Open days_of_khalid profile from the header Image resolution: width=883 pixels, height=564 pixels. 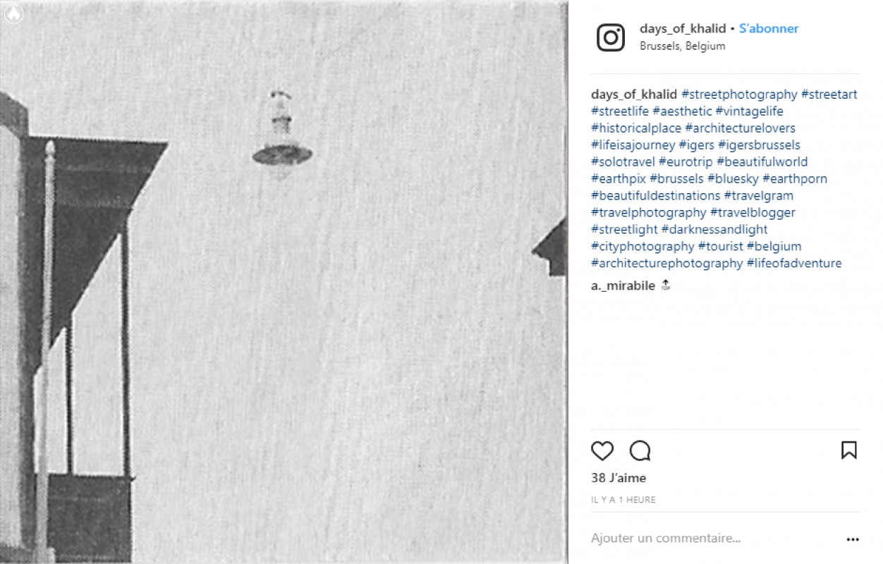(x=683, y=29)
